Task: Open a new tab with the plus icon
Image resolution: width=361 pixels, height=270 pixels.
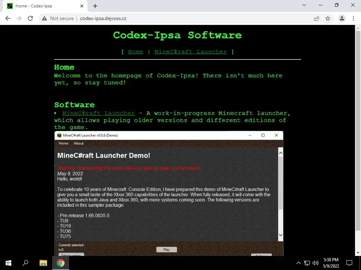Action: 95,6
